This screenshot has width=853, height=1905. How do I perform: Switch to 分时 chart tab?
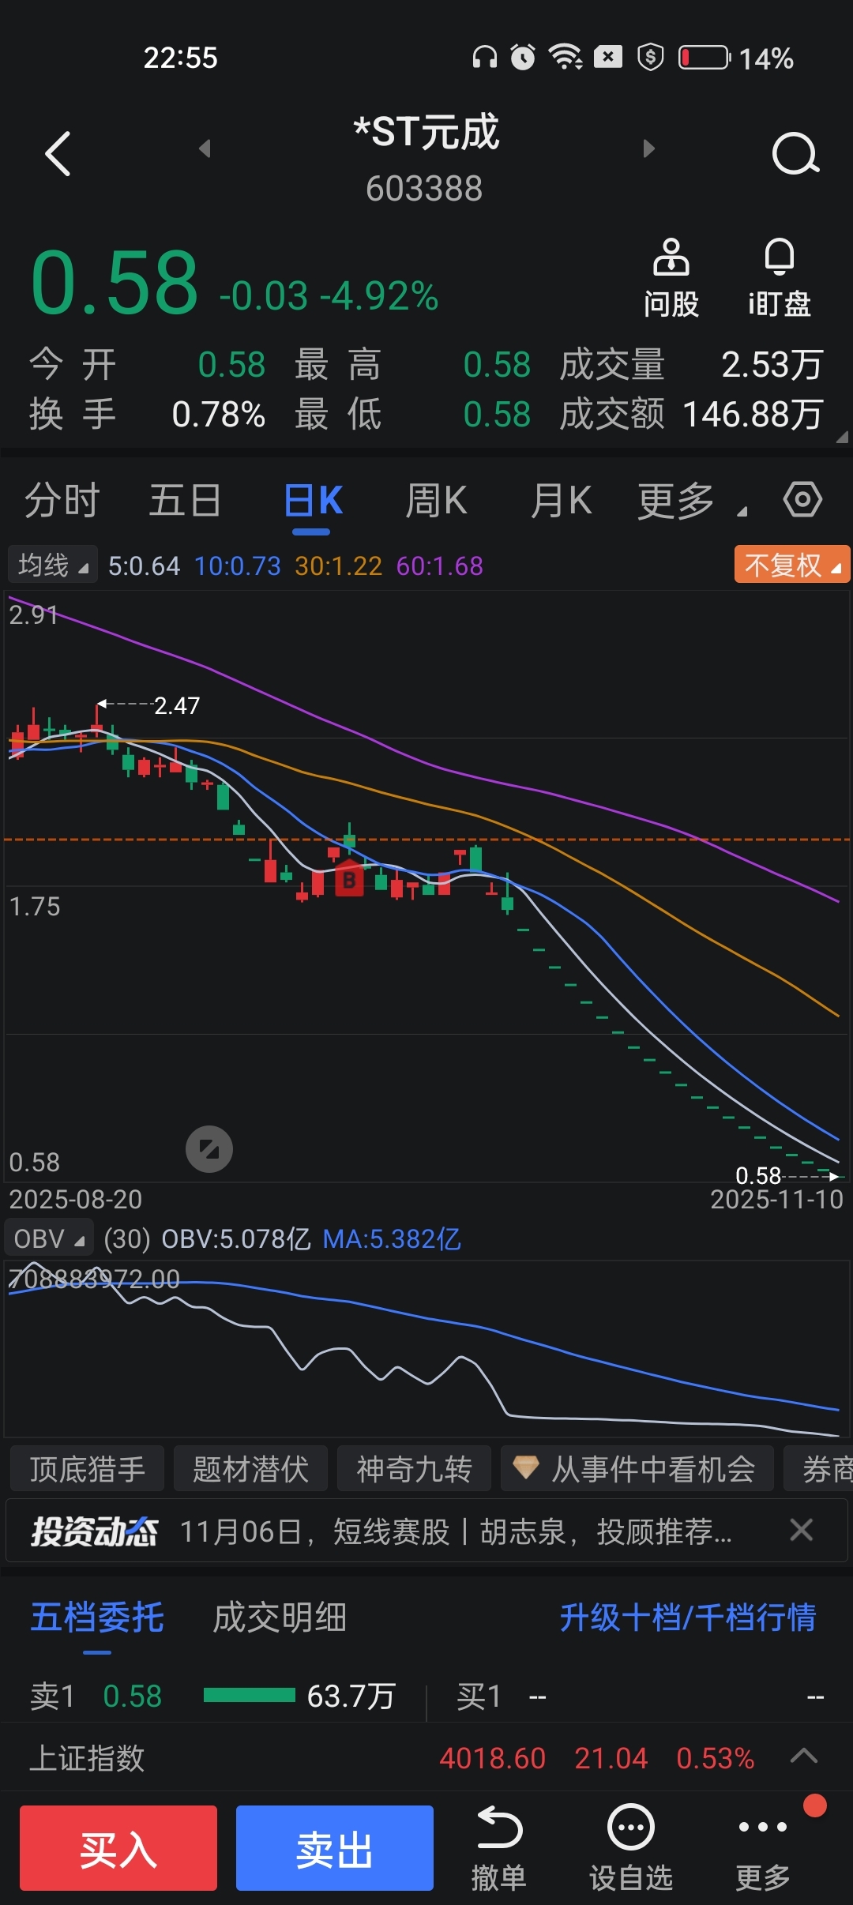[62, 501]
